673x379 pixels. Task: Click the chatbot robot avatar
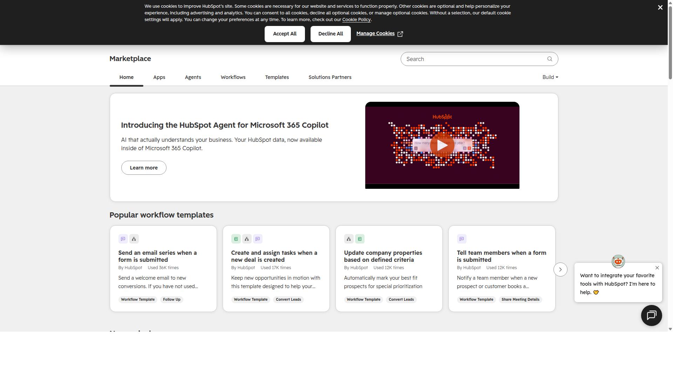click(x=618, y=261)
